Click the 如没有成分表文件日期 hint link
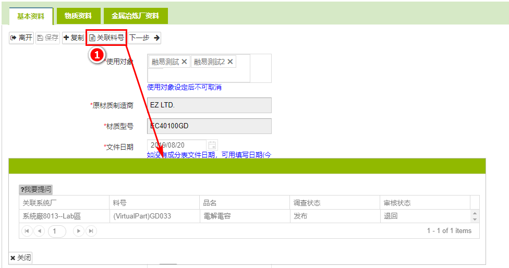 (209, 155)
